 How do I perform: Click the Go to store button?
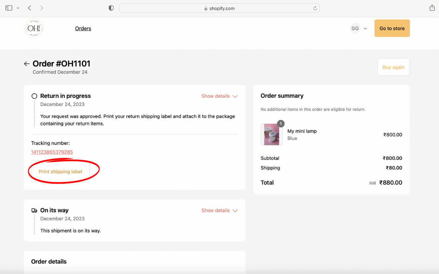[x=392, y=28]
